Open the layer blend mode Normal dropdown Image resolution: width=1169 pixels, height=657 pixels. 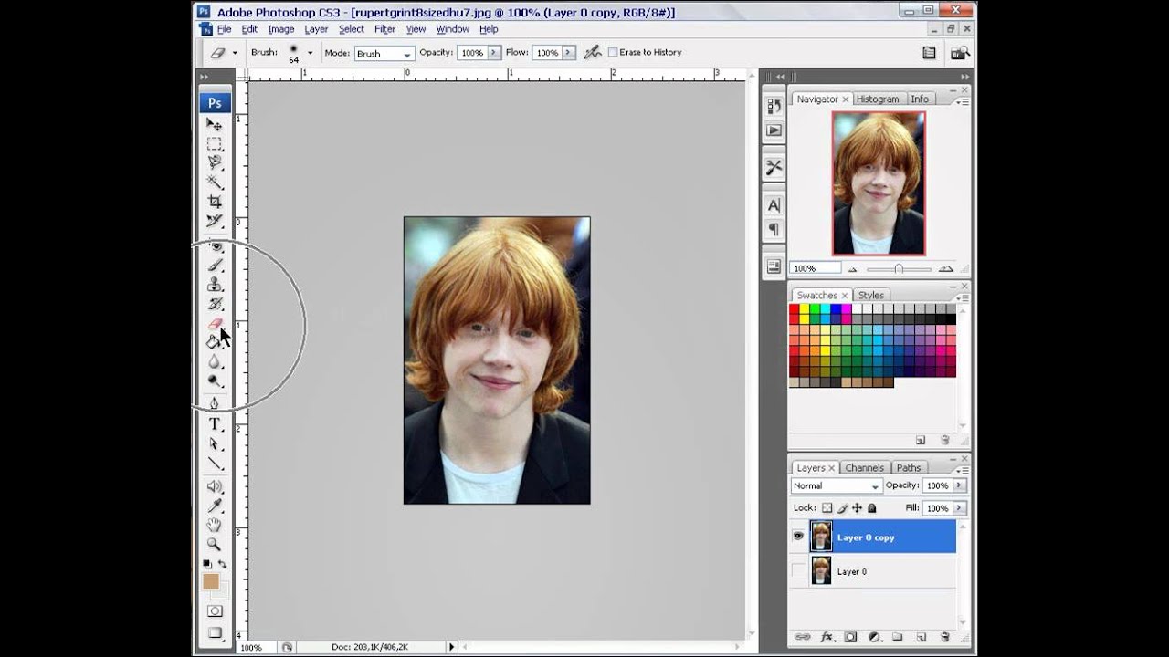[836, 486]
